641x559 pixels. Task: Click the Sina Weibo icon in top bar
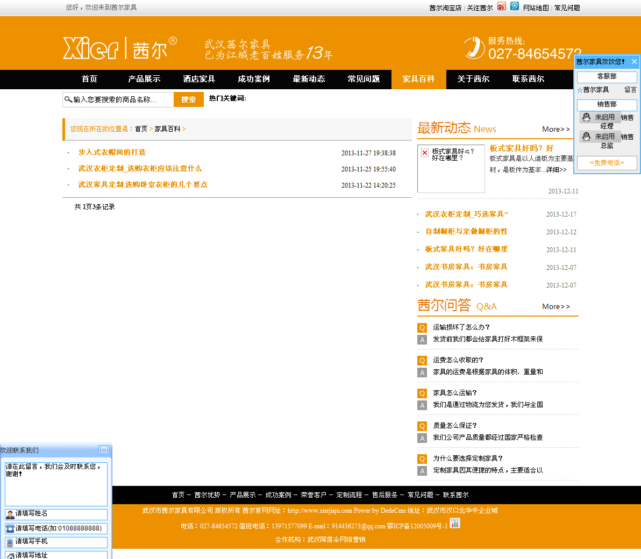pyautogui.click(x=501, y=6)
